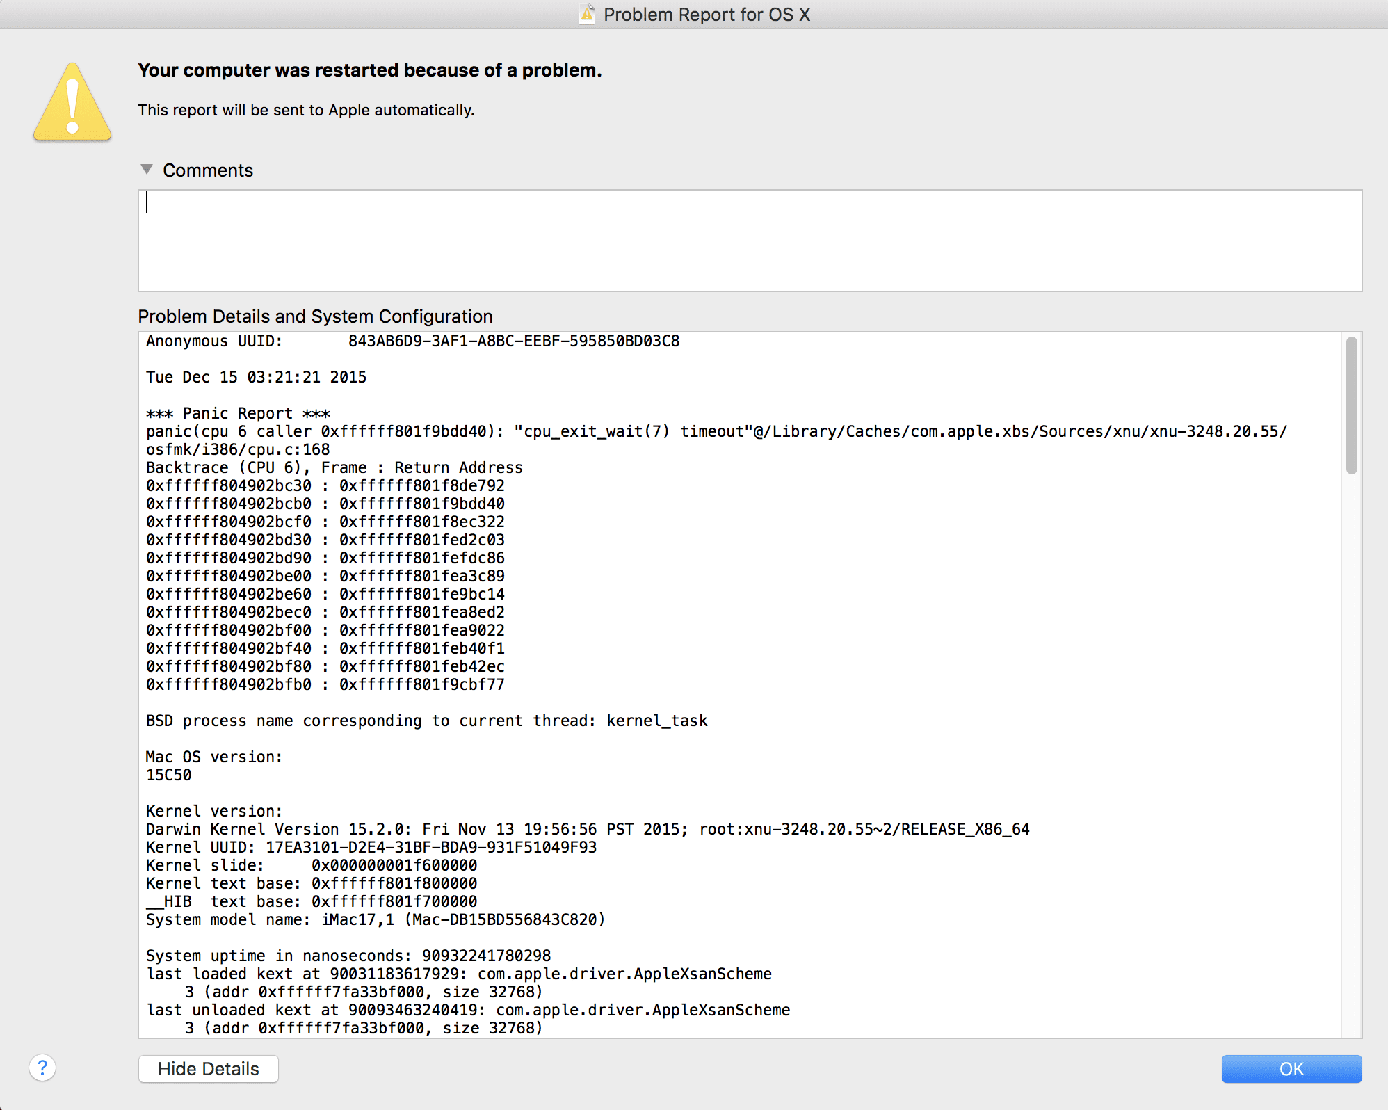Click the OS build value 15C50
Image resolution: width=1388 pixels, height=1110 pixels.
[169, 775]
